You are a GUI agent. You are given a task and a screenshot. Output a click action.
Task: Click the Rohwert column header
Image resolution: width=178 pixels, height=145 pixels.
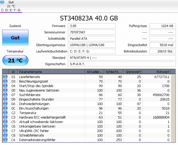[157, 72]
